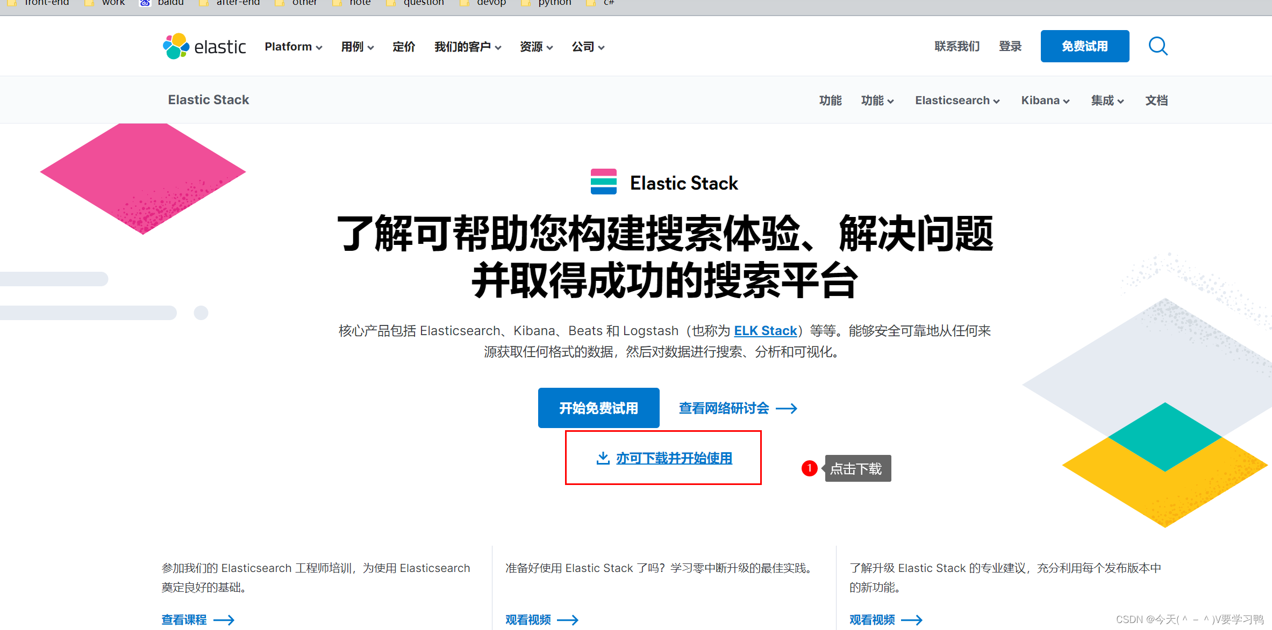Open the baidu bookmark on the bookmarks bar
1272x630 pixels.
pyautogui.click(x=170, y=3)
